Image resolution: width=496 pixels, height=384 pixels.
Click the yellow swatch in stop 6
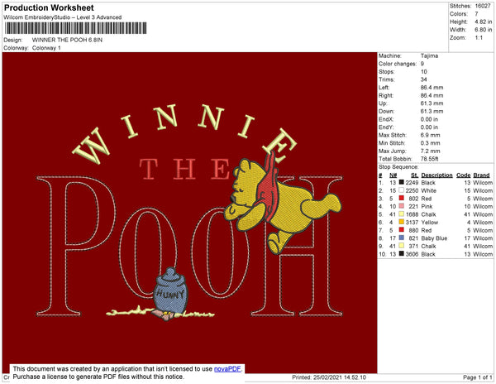click(402, 223)
